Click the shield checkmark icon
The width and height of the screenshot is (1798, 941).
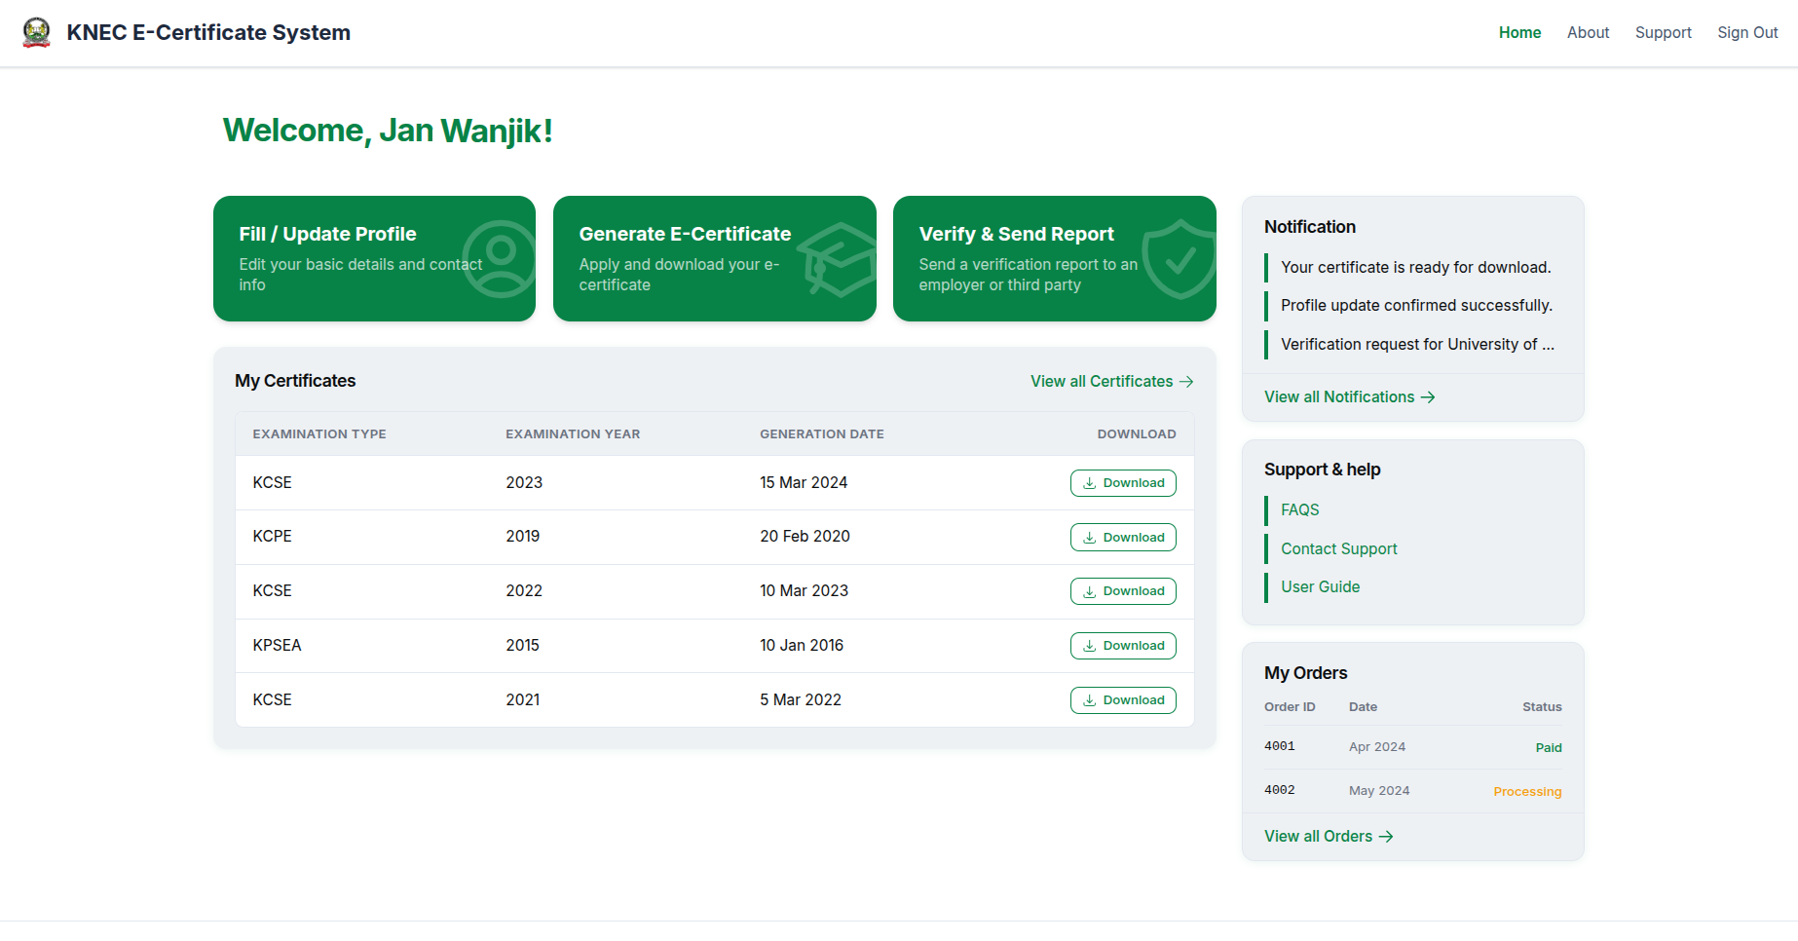[1180, 258]
